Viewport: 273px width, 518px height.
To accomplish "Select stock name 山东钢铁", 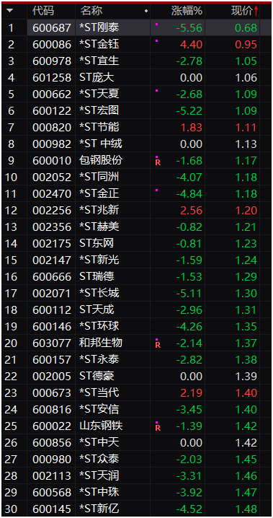I will coord(101,426).
